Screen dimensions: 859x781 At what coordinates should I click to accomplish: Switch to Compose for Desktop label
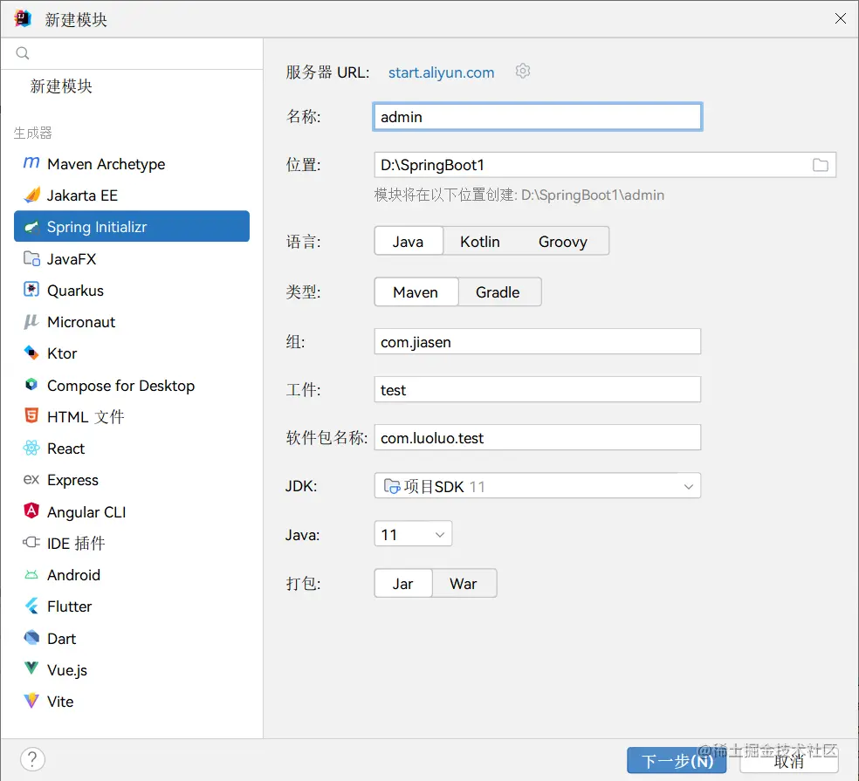(120, 386)
